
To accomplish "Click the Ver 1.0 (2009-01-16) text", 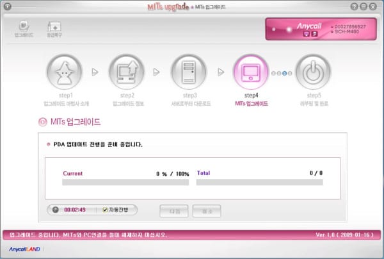I will (344, 235).
